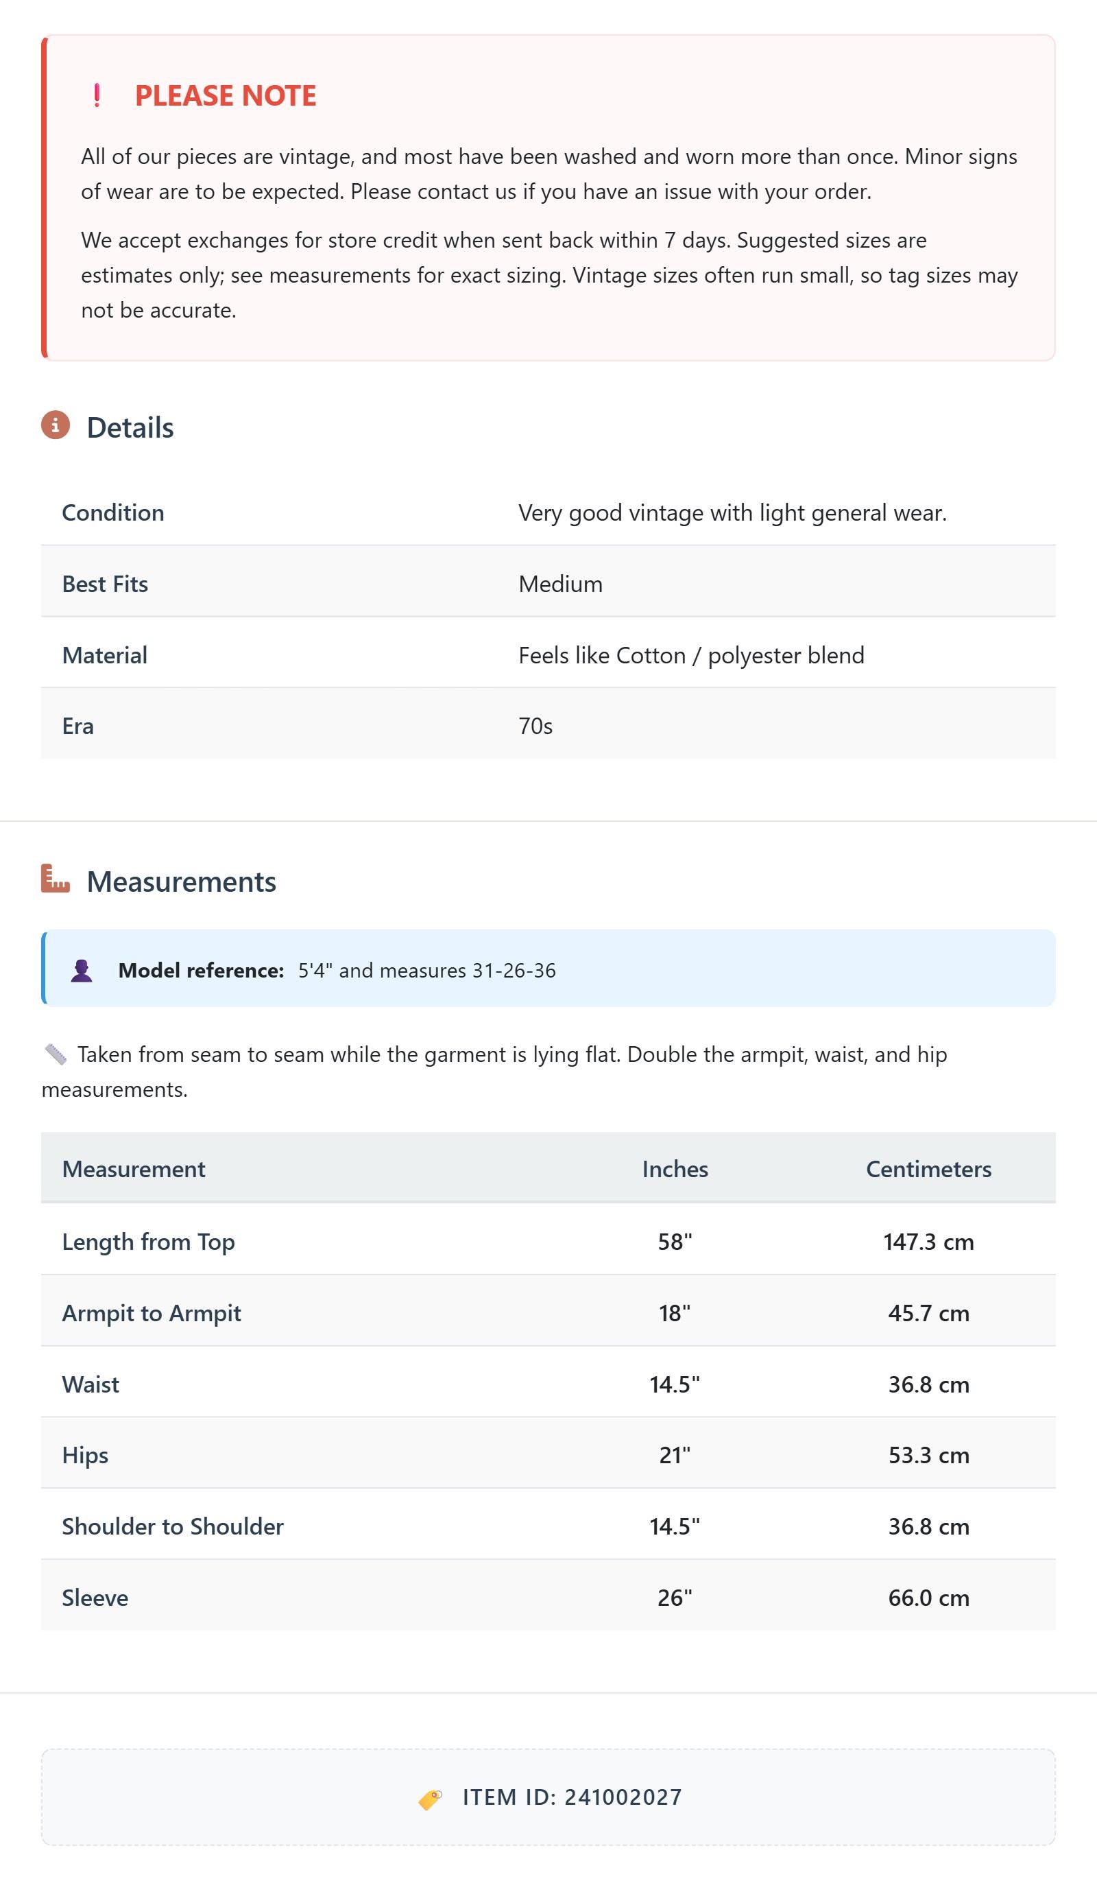
Task: Click the Details info circle icon
Action: 56,425
